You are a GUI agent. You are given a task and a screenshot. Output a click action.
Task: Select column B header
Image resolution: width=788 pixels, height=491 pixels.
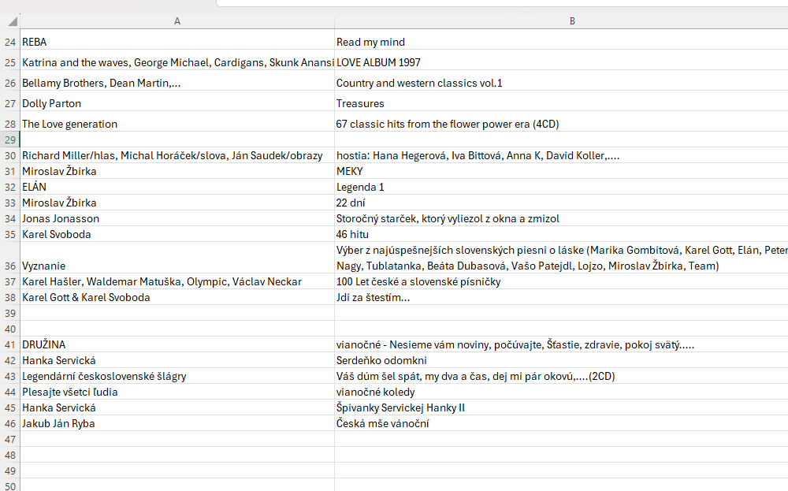(x=561, y=21)
